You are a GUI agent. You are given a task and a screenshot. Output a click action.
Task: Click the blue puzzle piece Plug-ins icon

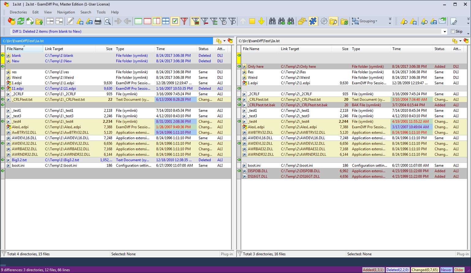coord(313,21)
